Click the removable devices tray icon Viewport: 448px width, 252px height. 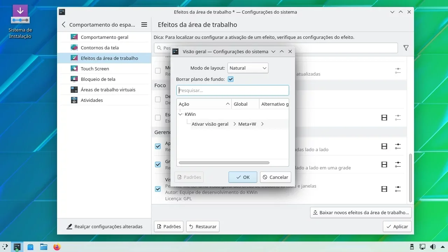tap(412, 247)
